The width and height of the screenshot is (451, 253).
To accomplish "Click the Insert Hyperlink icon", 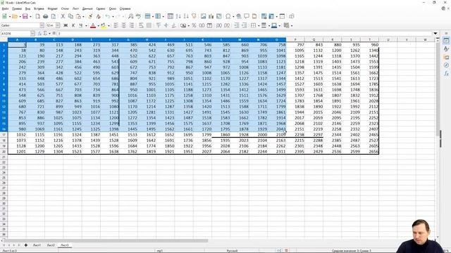I will click(239, 16).
